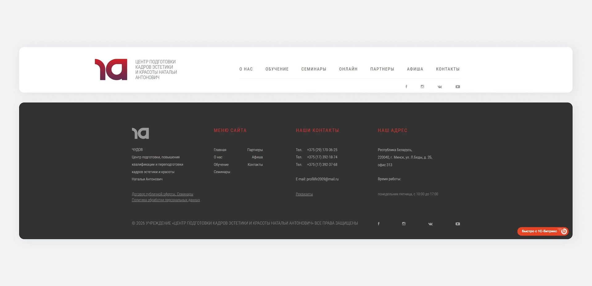Open Facebook icon in the header
592x286 pixels.
406,87
